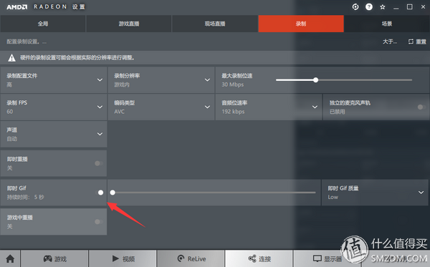
Task: Click the AMD Radeon 设置 title logo
Action: pyautogui.click(x=46, y=7)
